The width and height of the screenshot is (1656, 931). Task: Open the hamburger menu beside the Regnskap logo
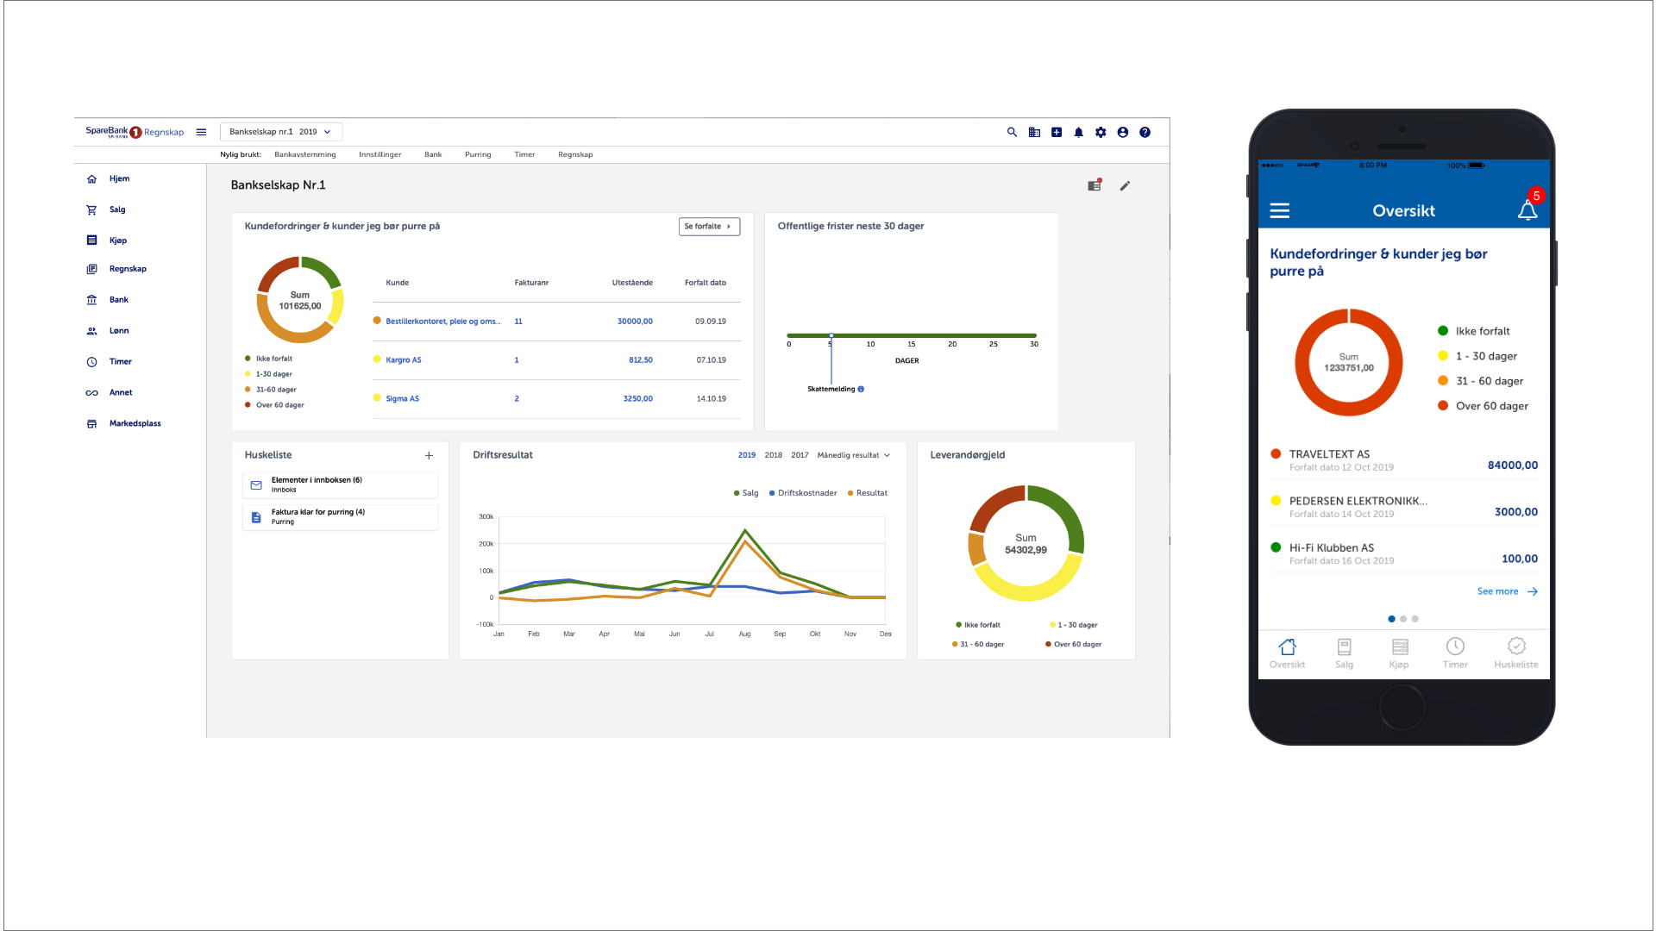201,132
